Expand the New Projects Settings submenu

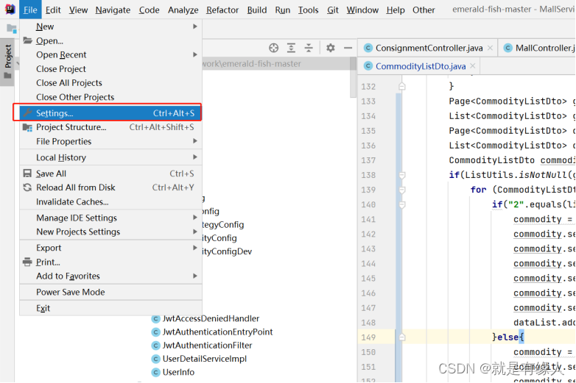[110, 232]
